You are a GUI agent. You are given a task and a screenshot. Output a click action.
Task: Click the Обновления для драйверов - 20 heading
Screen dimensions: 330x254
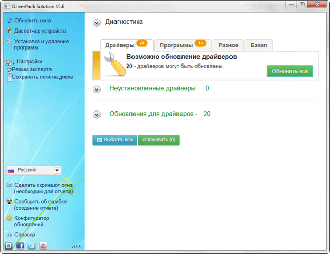(x=160, y=114)
